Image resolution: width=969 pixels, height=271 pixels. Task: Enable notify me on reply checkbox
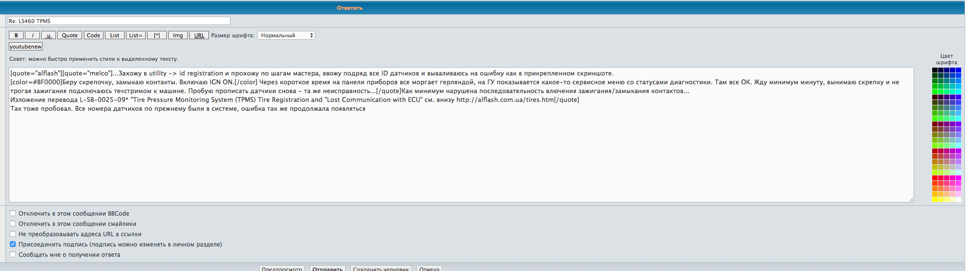coord(13,254)
